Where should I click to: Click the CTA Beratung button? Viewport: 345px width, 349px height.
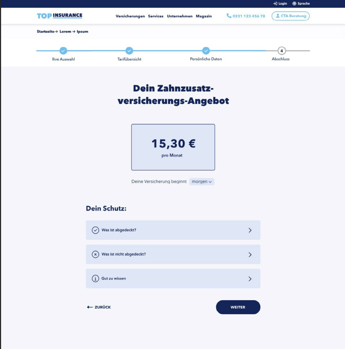290,16
